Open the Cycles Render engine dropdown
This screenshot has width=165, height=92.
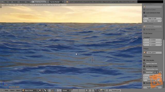pyautogui.click(x=56, y=2)
